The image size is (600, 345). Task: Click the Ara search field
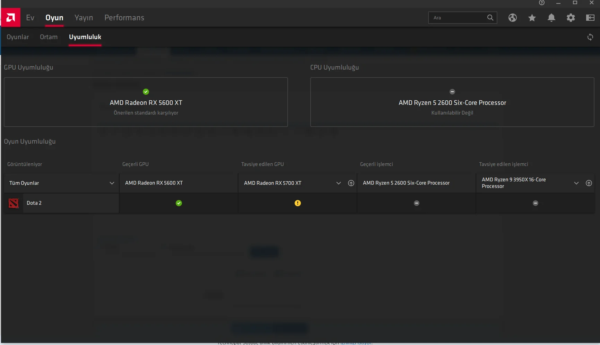point(463,18)
